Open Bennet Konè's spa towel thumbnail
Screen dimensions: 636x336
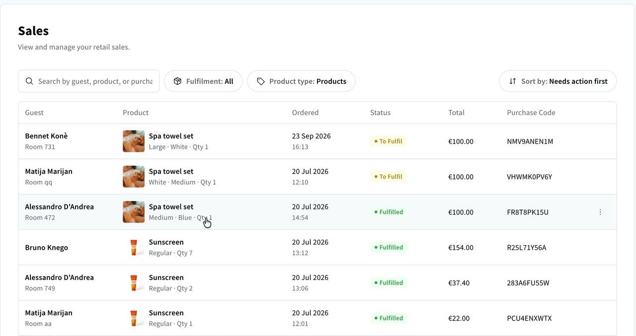(134, 141)
